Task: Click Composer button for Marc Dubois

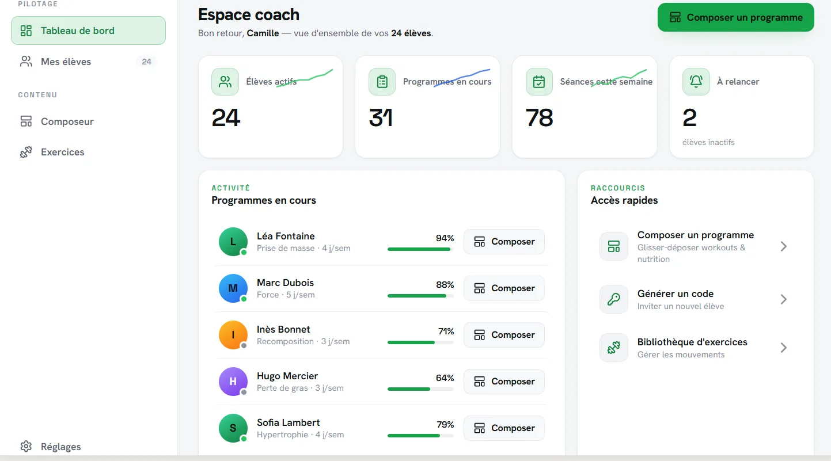Action: pyautogui.click(x=504, y=288)
